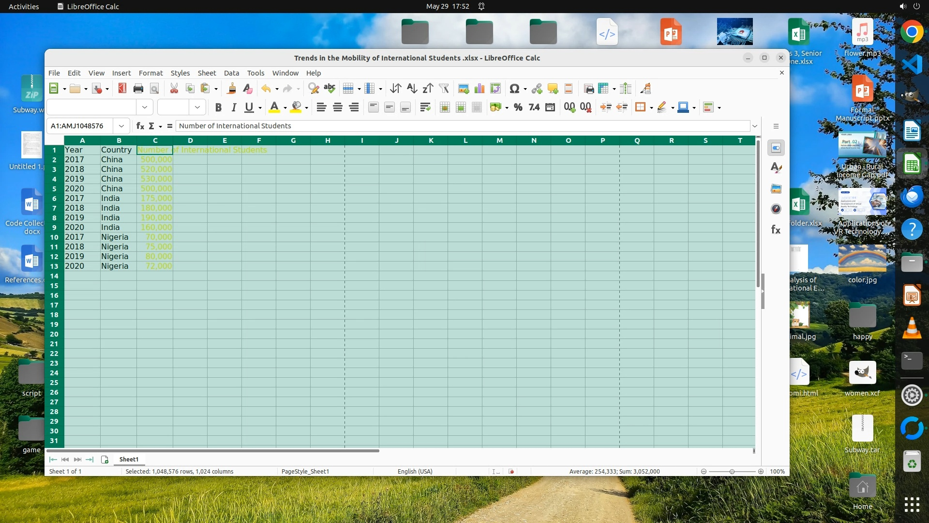This screenshot has height=523, width=929.
Task: Click the Export as PDF icon
Action: pyautogui.click(x=122, y=89)
